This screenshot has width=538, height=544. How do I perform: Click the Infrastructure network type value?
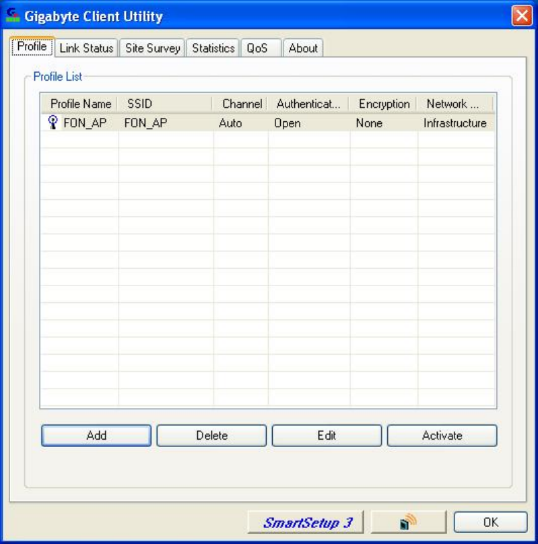(455, 123)
